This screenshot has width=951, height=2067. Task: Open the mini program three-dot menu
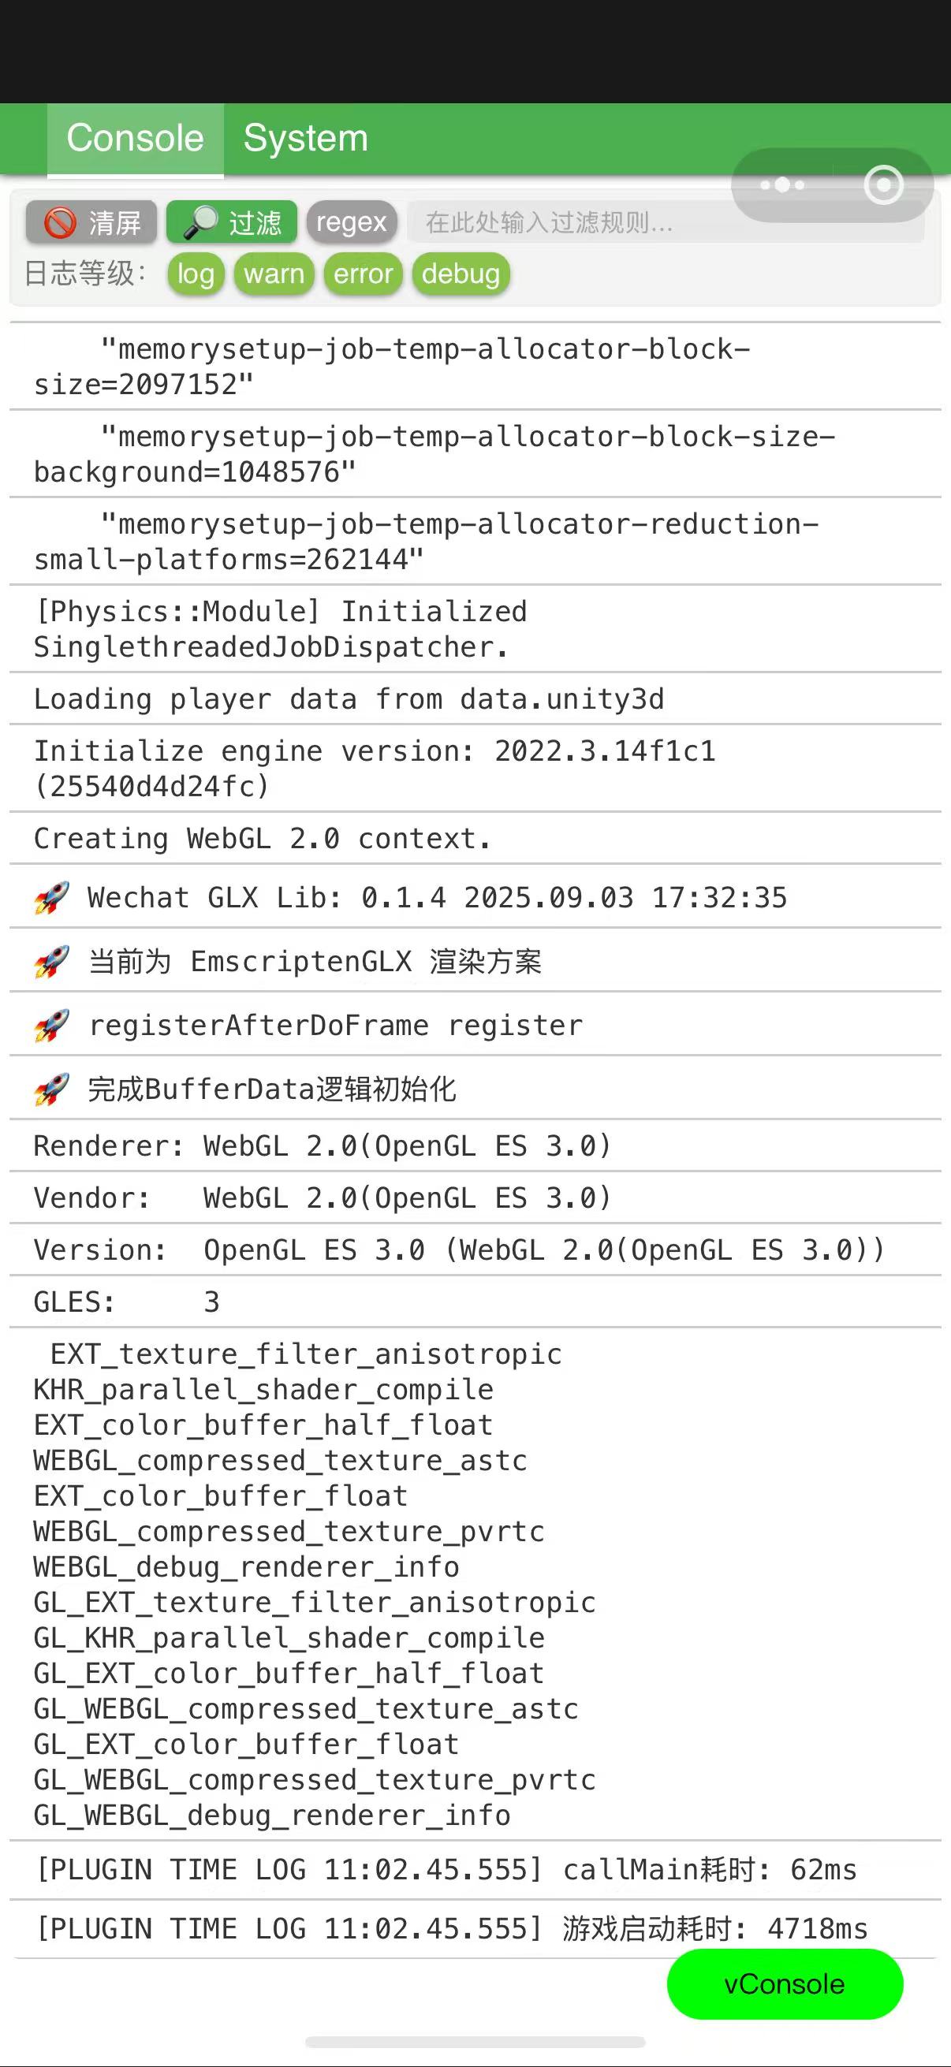tap(782, 185)
